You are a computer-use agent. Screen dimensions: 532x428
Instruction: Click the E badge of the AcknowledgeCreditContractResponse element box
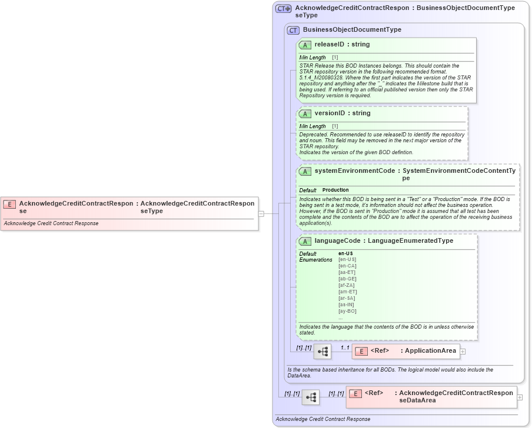tap(8, 203)
